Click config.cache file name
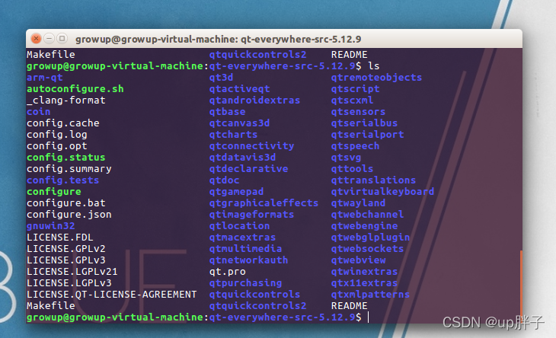The image size is (556, 338). (63, 123)
